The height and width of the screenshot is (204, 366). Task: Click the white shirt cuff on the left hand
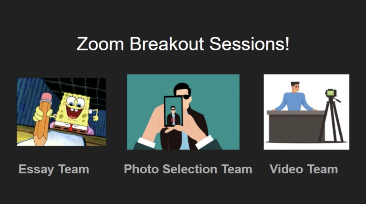click(x=146, y=143)
